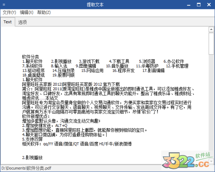Click the vertical scrollbar thumb
215x172 pixels.
(211, 44)
